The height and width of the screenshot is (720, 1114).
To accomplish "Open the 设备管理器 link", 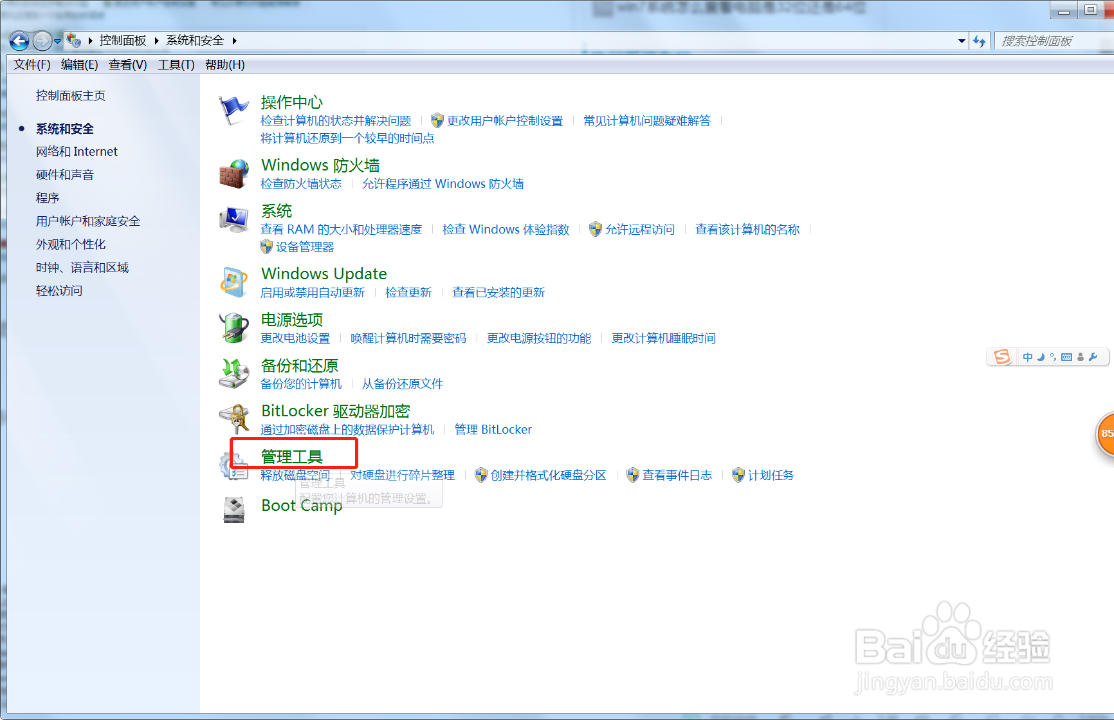I will coord(305,247).
